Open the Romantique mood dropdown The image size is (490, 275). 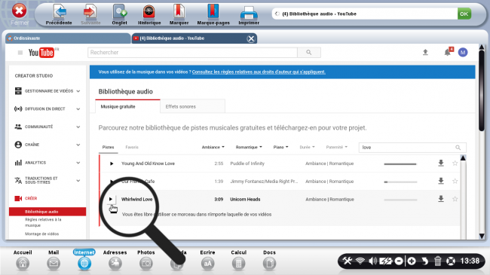pyautogui.click(x=249, y=147)
